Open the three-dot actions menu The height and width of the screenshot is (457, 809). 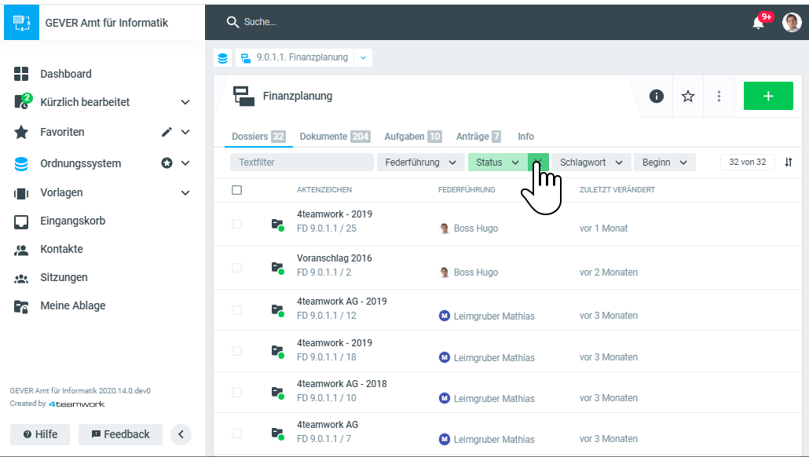[719, 96]
